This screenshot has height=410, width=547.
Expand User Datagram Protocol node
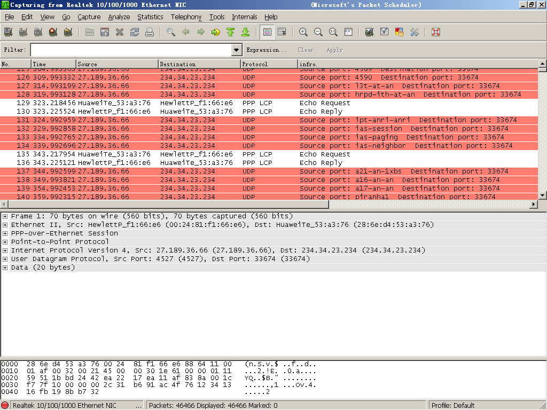coord(5,259)
